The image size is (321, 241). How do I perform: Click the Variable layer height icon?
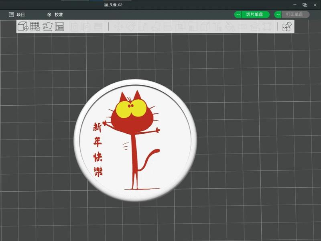(98, 27)
